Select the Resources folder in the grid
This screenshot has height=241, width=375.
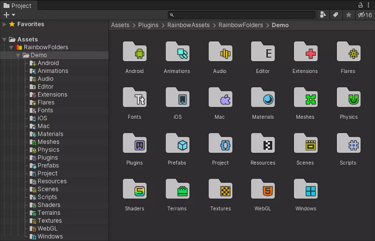[263, 143]
